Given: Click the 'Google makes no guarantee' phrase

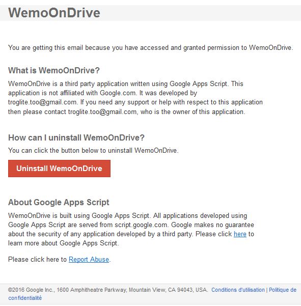Looking at the screenshot, I should click(212, 225).
